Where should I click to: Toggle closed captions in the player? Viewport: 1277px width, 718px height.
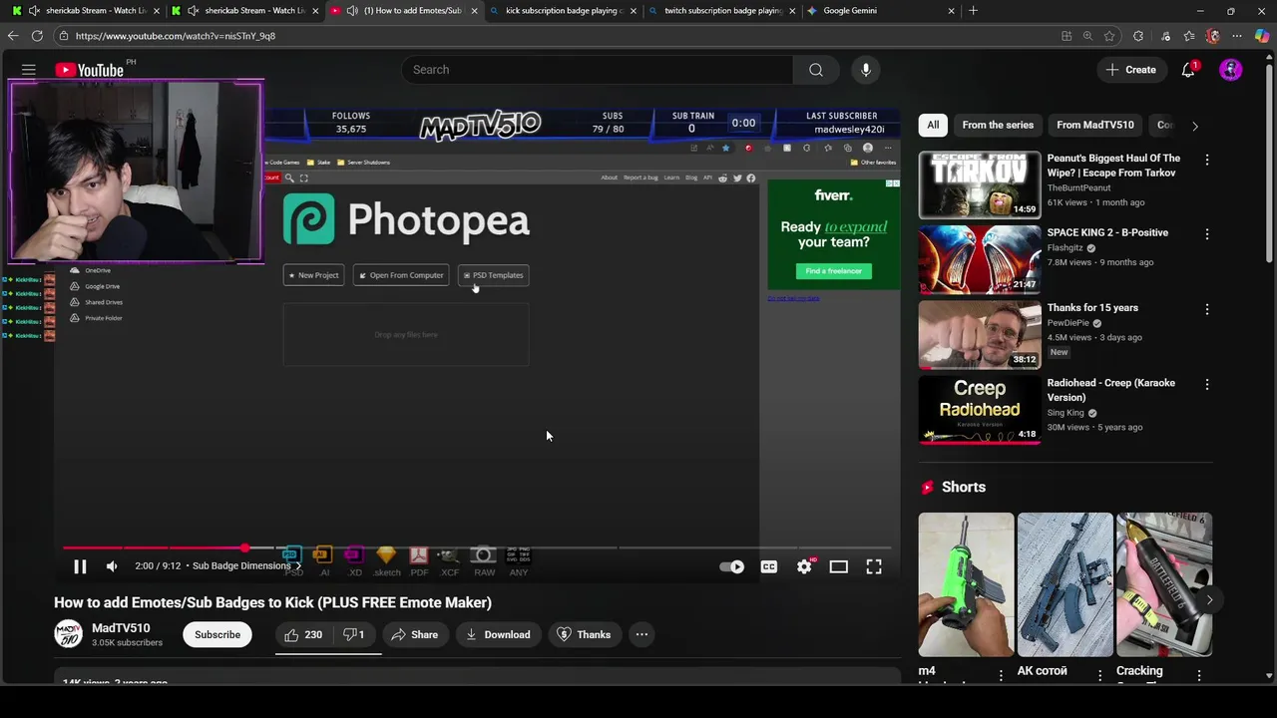769,566
